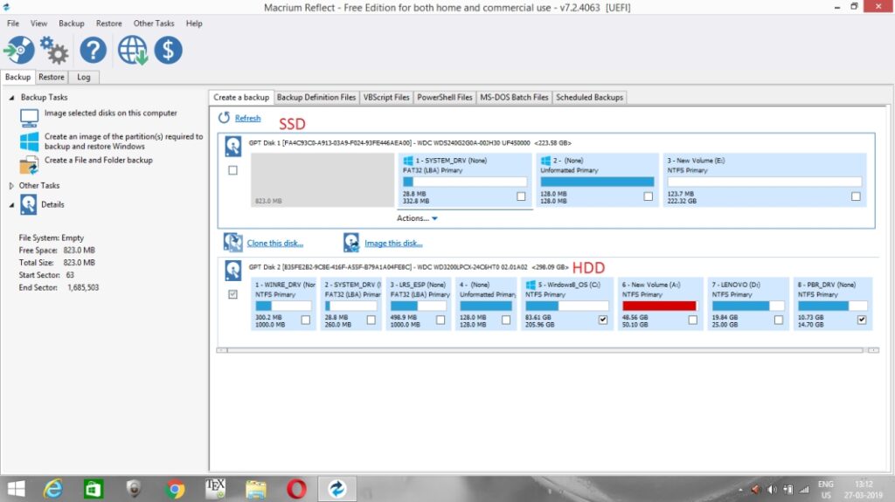Open the Other Tasks menu
The image size is (895, 502).
pyautogui.click(x=154, y=24)
